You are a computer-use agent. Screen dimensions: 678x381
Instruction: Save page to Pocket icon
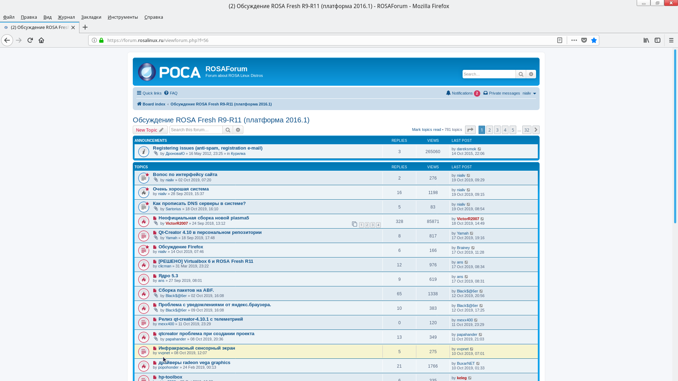pyautogui.click(x=584, y=40)
